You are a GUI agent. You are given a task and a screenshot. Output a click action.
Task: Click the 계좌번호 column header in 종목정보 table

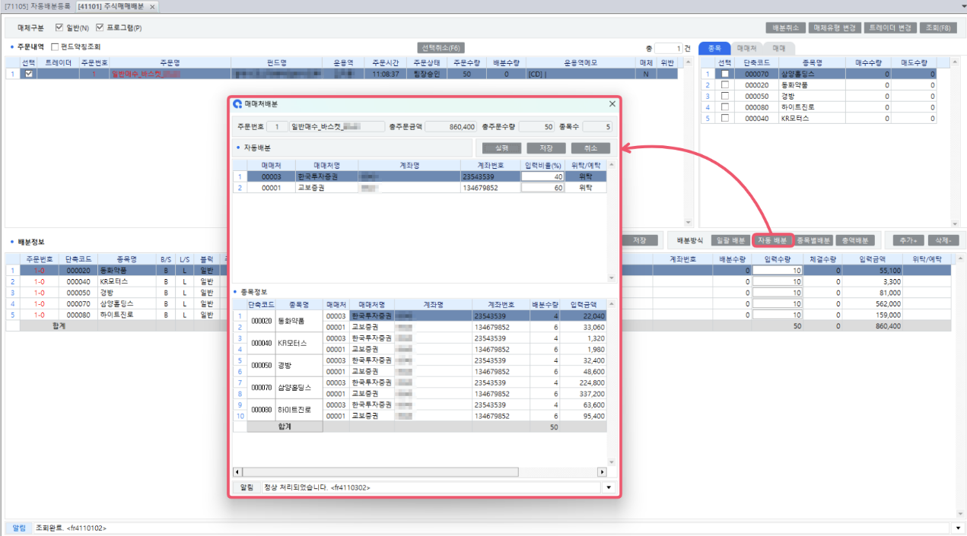coord(501,304)
